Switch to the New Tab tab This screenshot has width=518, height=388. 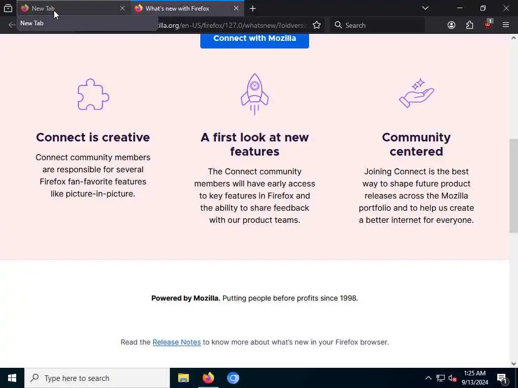[x=74, y=8]
